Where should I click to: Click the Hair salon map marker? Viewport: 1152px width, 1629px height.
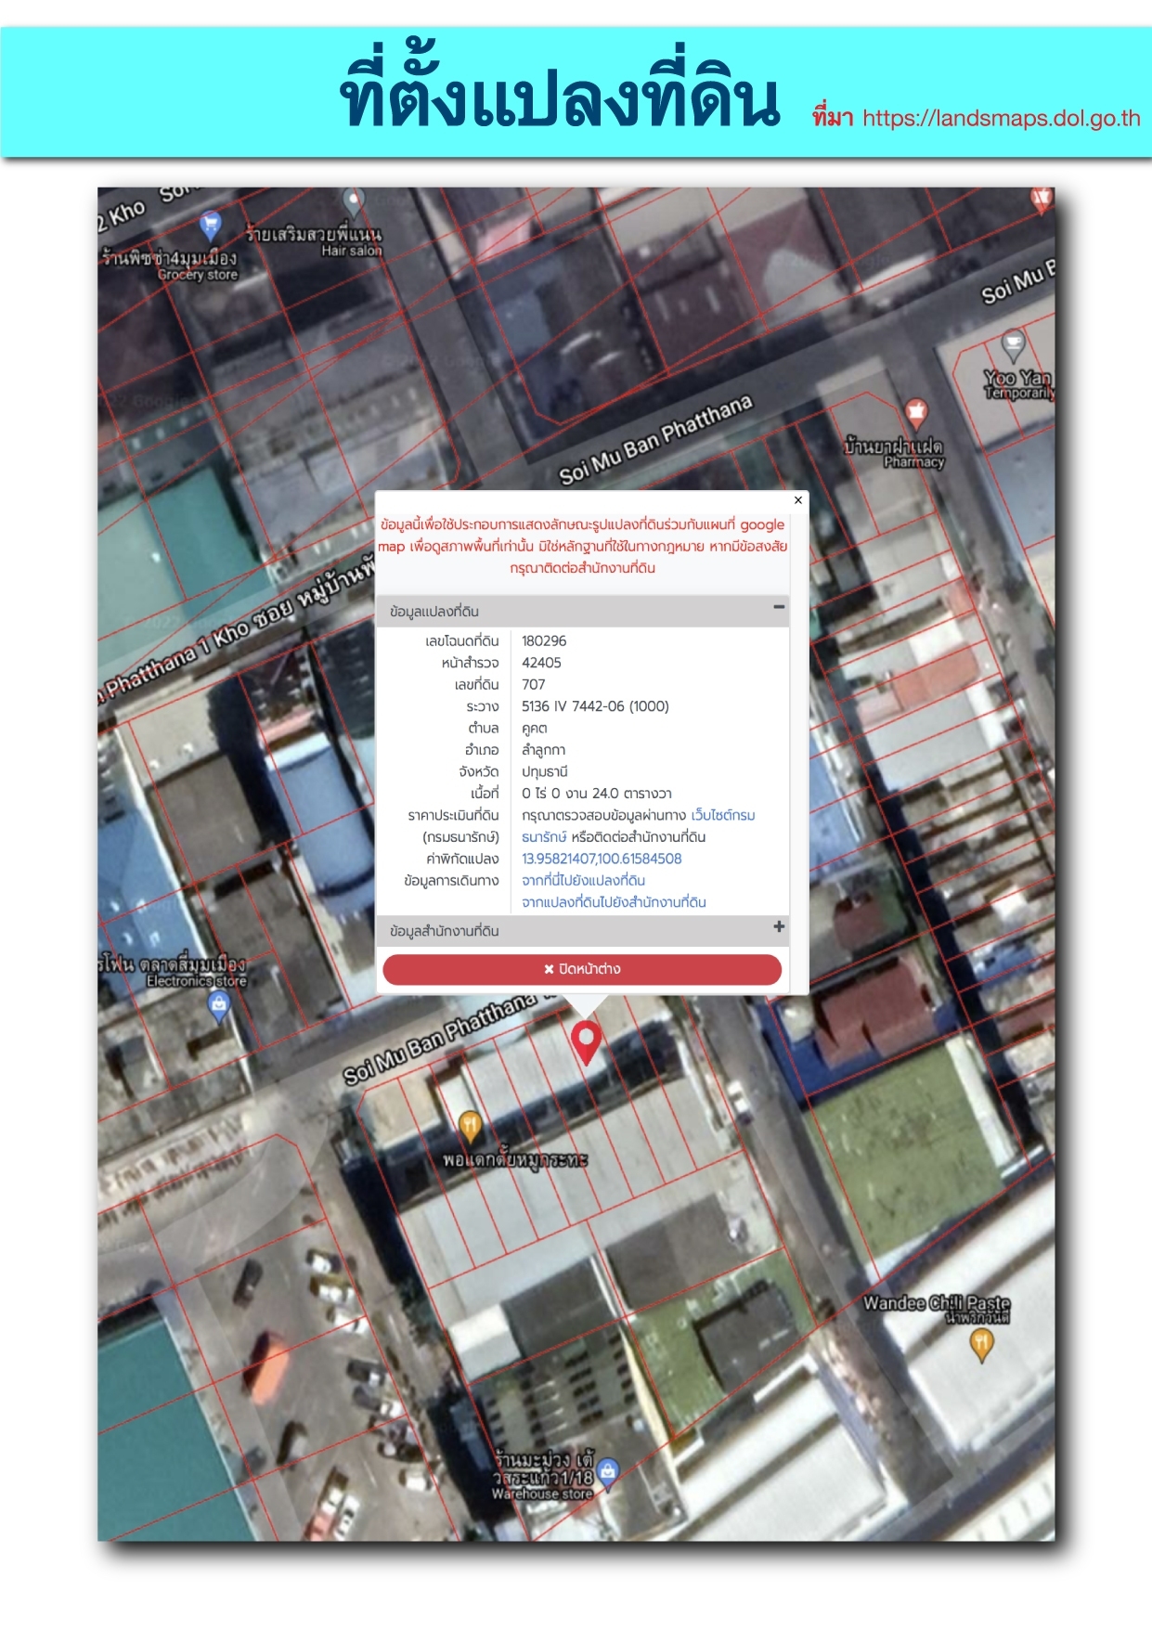pos(354,201)
